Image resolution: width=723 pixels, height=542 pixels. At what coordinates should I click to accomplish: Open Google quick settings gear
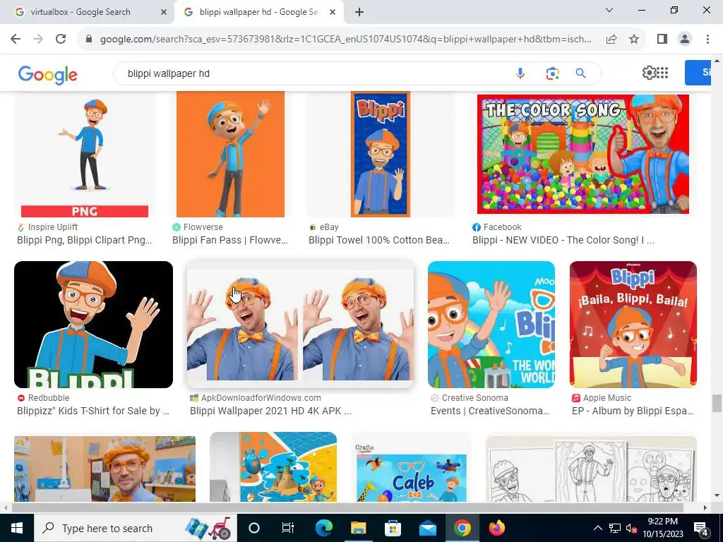click(649, 73)
